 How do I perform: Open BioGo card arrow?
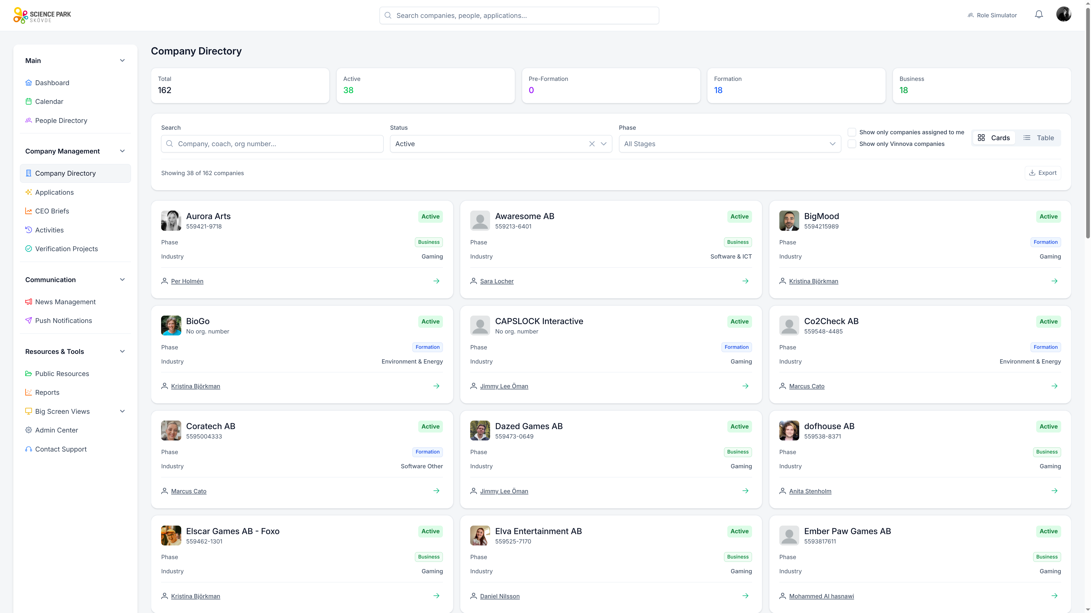point(436,386)
